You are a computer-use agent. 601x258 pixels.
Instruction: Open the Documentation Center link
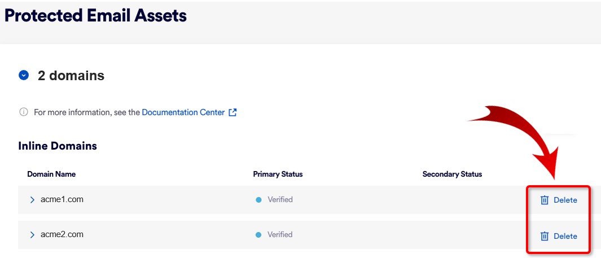click(183, 112)
